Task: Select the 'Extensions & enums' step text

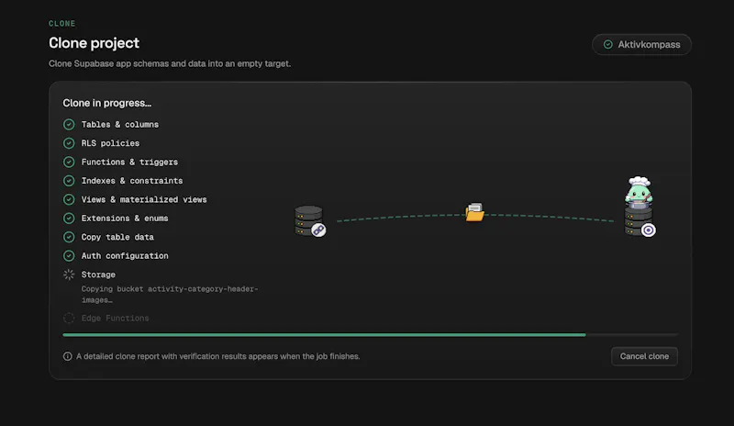Action: coord(125,218)
